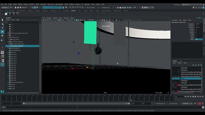Toggle visibility V on TRK_GEO layer
205x115 pixels.
(x=173, y=83)
